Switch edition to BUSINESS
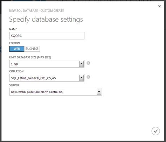The width and height of the screenshot is (166, 142). pyautogui.click(x=32, y=49)
